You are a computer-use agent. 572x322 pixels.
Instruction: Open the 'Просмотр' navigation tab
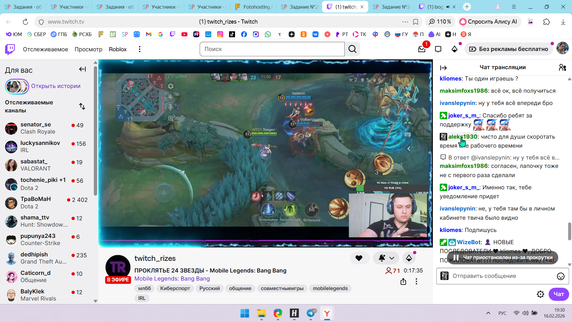click(88, 49)
